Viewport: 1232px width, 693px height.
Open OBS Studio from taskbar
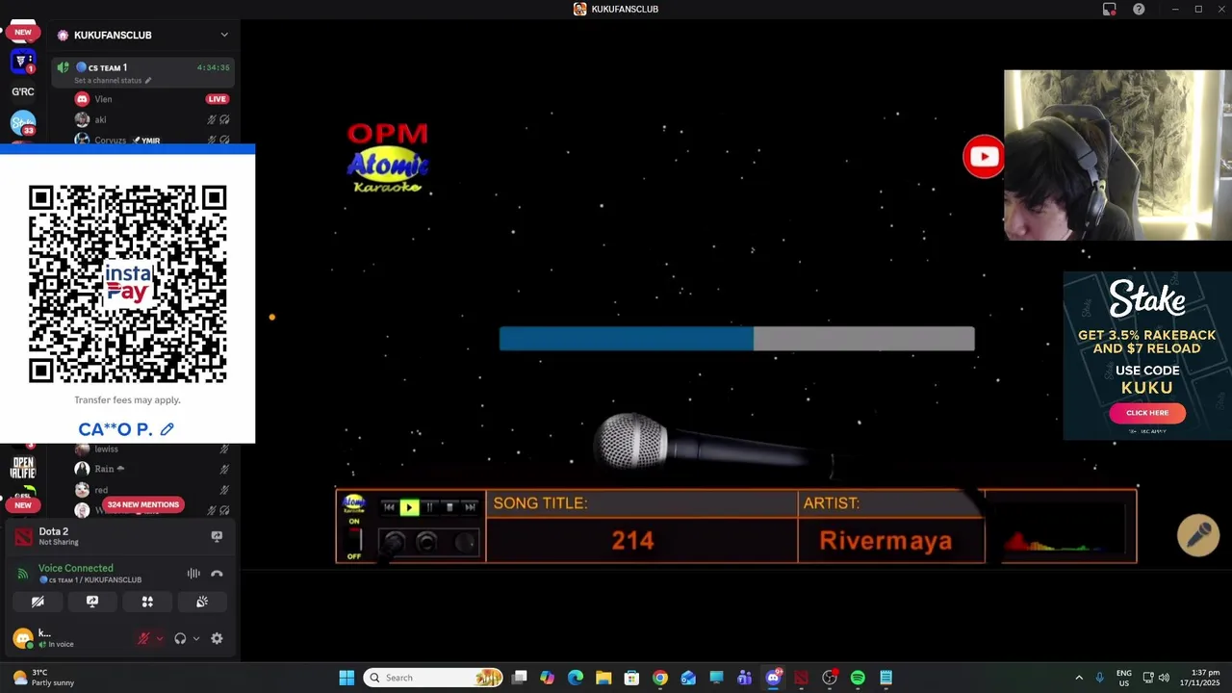point(830,678)
